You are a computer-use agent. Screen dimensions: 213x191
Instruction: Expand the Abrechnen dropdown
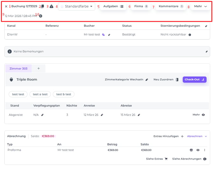click(x=197, y=136)
